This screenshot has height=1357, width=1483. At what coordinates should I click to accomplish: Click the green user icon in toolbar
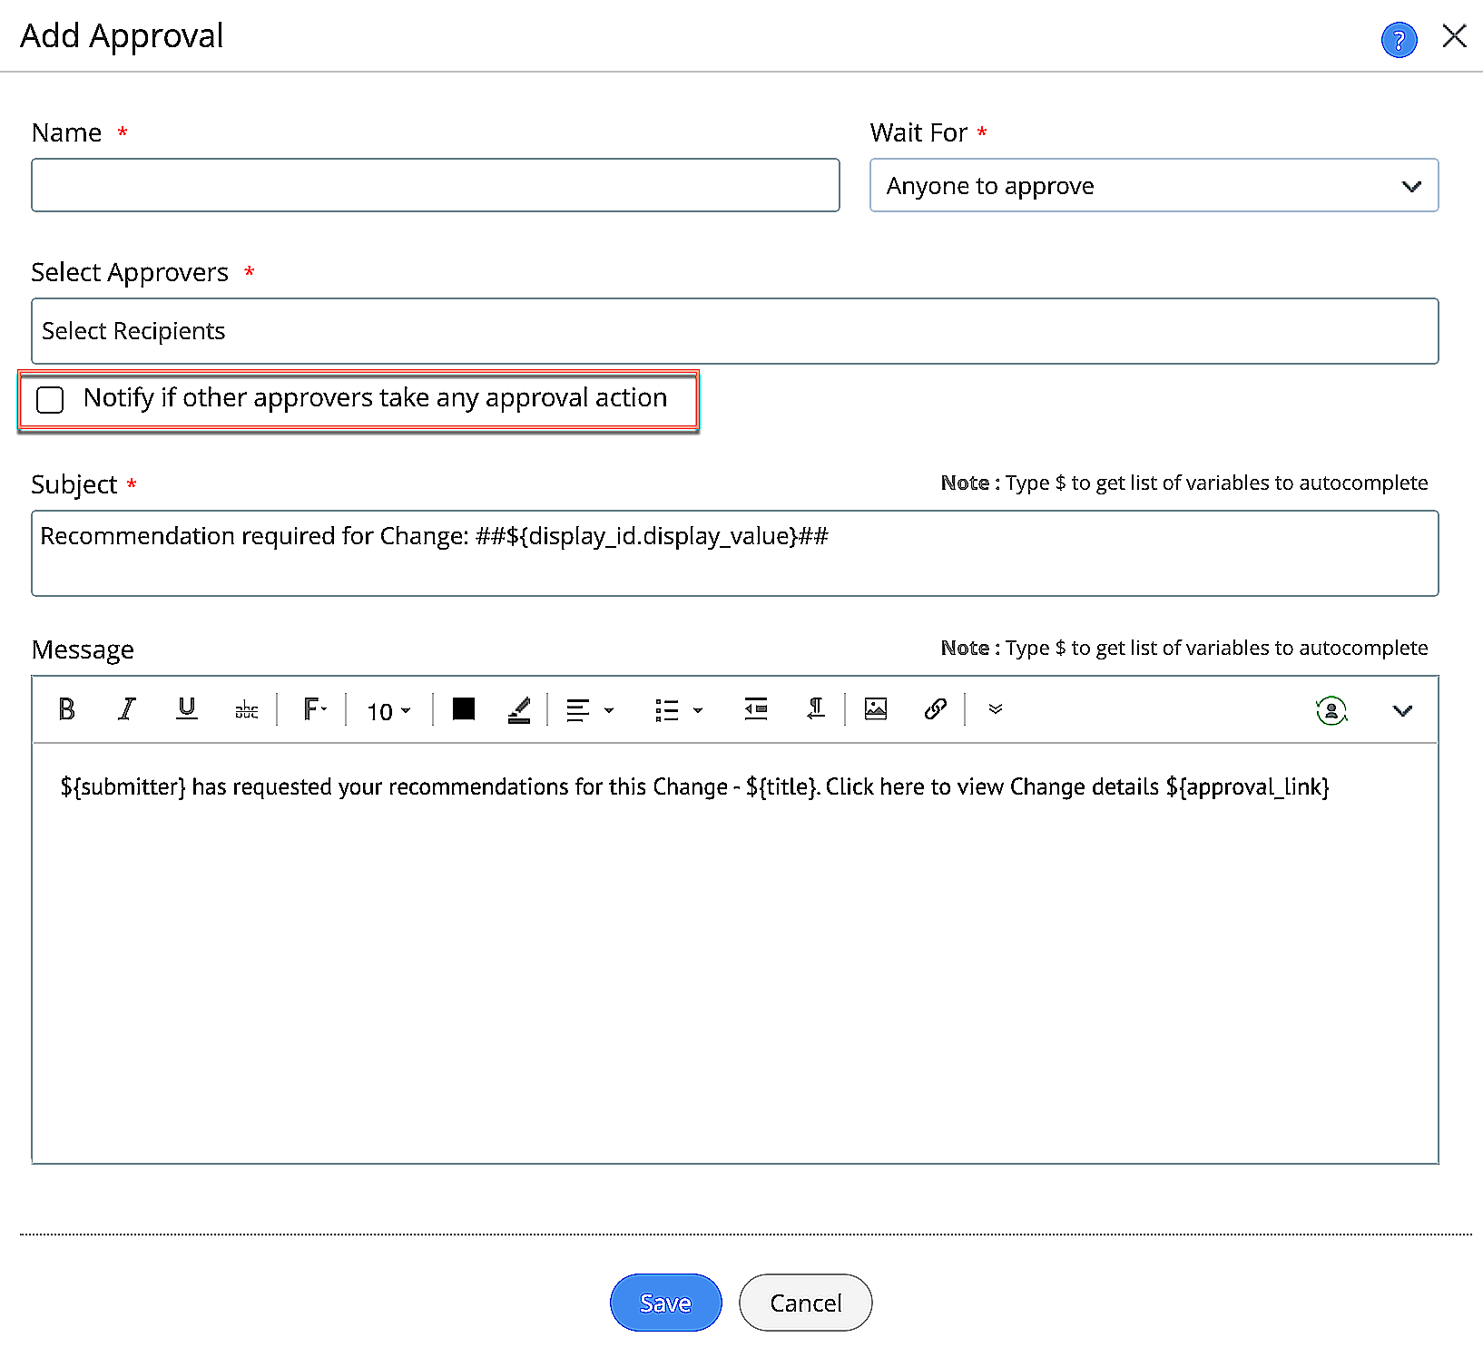tap(1331, 710)
